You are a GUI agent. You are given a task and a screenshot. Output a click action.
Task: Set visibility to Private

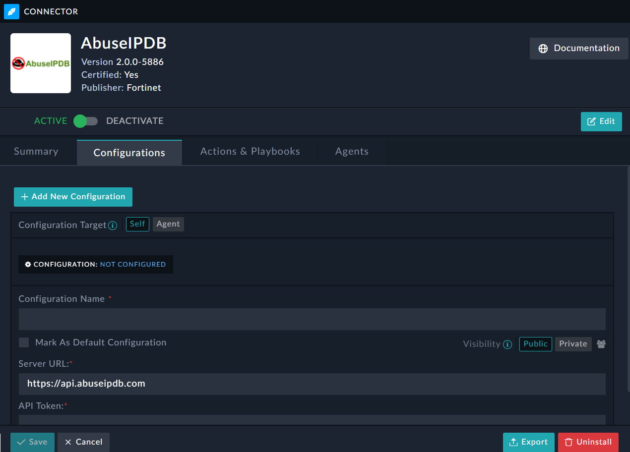tap(573, 344)
